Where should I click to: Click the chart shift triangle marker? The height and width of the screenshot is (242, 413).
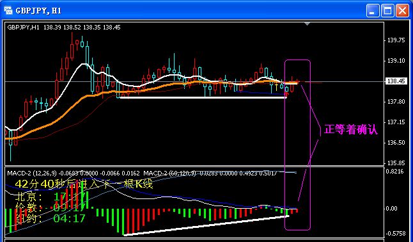click(307, 24)
